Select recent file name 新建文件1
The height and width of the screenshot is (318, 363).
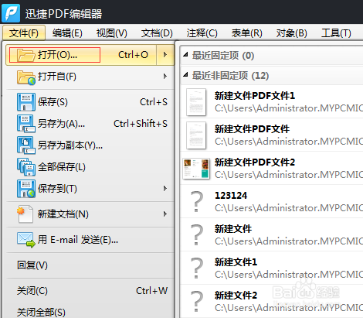point(236,262)
